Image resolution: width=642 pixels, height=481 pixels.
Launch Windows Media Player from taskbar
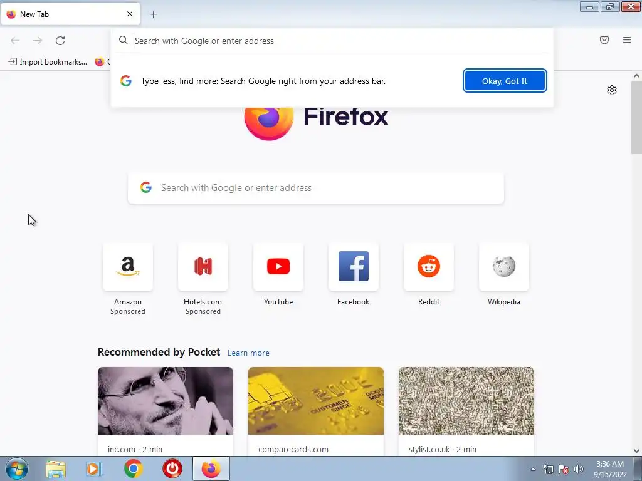pyautogui.click(x=94, y=469)
